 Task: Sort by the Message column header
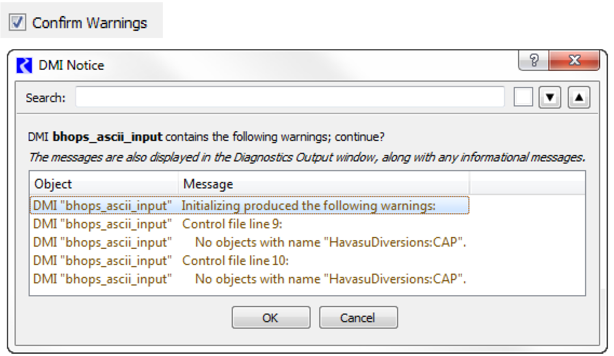point(323,184)
